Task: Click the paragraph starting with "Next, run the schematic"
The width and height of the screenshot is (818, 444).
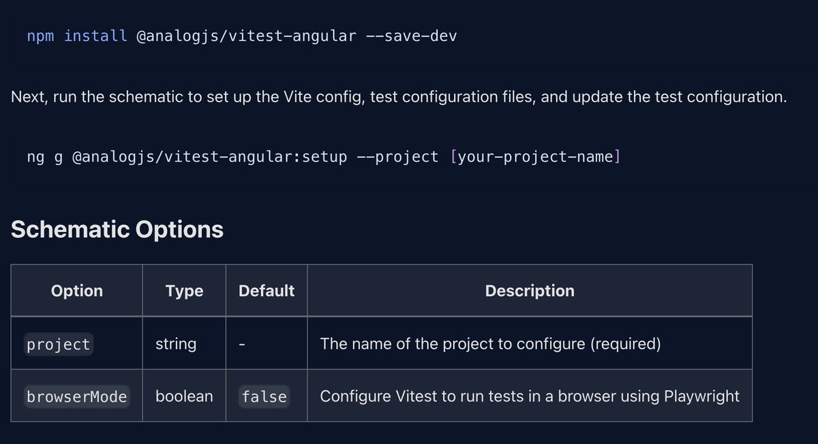Action: [x=399, y=97]
